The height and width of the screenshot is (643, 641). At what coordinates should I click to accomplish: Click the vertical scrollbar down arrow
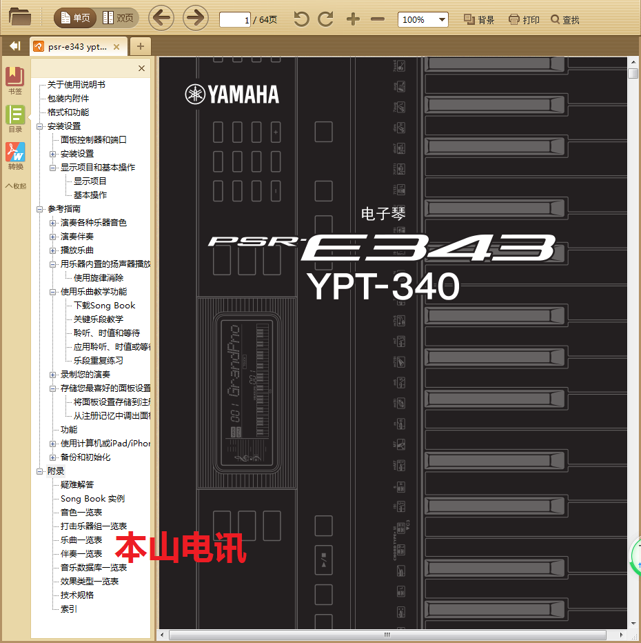[633, 624]
